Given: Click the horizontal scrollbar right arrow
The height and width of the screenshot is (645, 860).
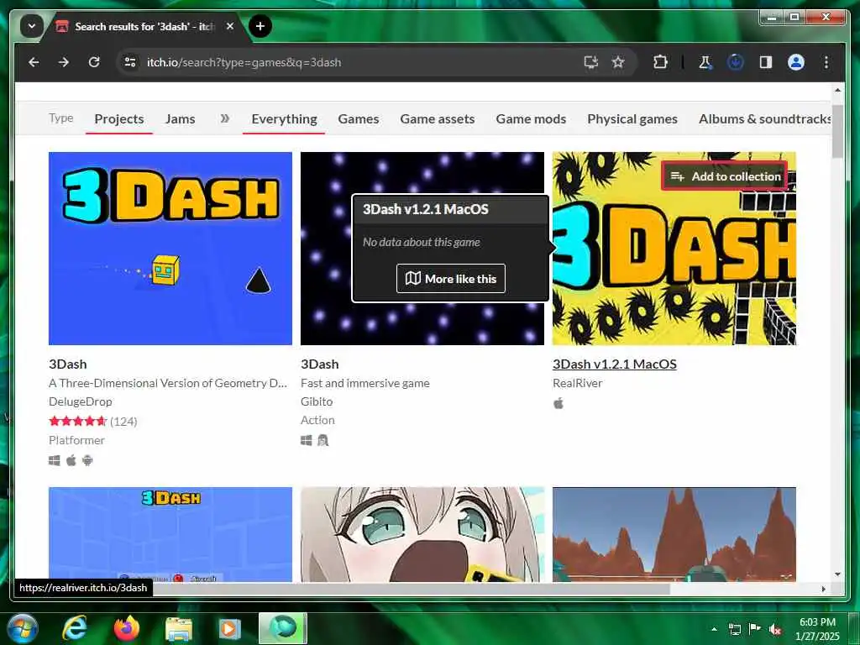Looking at the screenshot, I should (x=823, y=589).
